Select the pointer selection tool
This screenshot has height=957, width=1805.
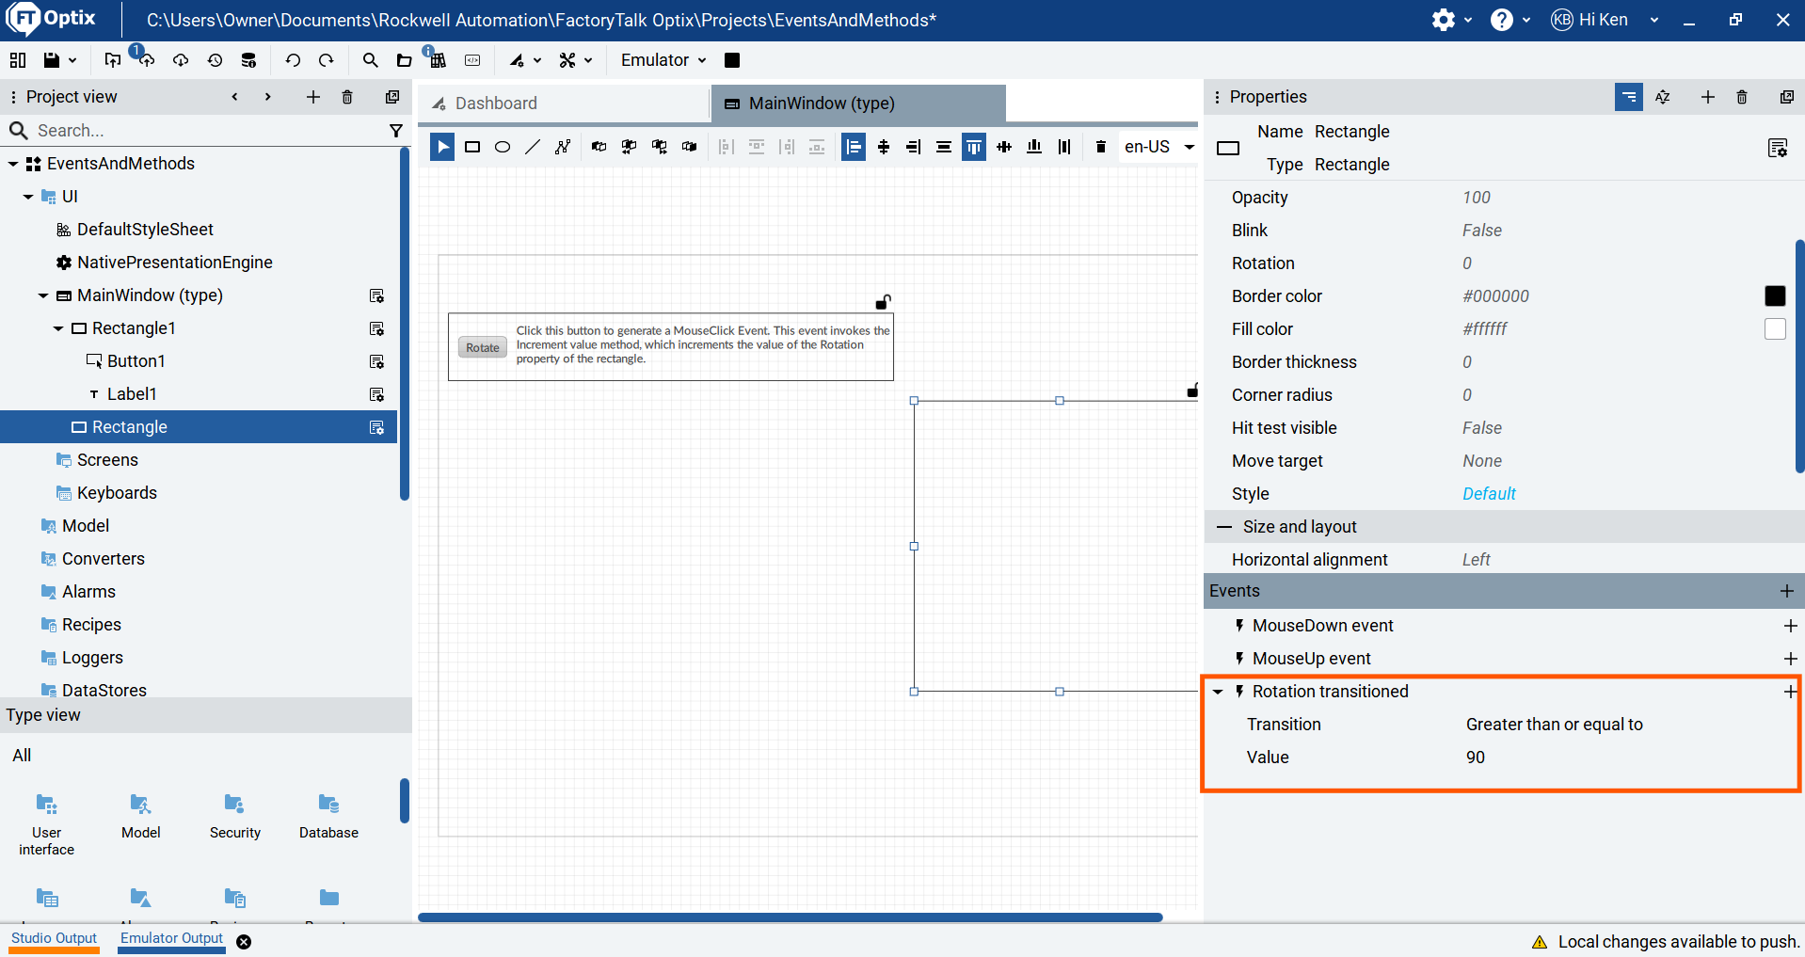(442, 147)
